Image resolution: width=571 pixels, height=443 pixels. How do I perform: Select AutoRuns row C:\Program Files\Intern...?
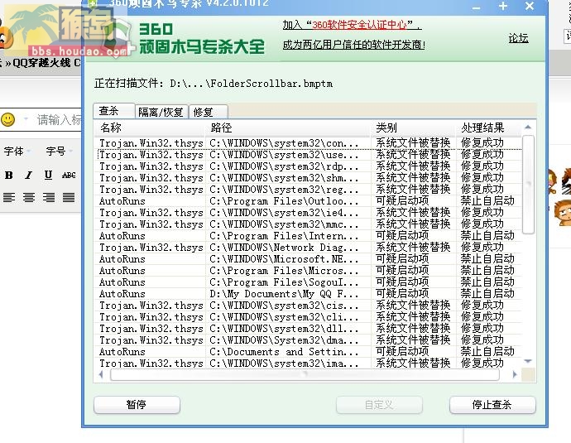pos(308,236)
